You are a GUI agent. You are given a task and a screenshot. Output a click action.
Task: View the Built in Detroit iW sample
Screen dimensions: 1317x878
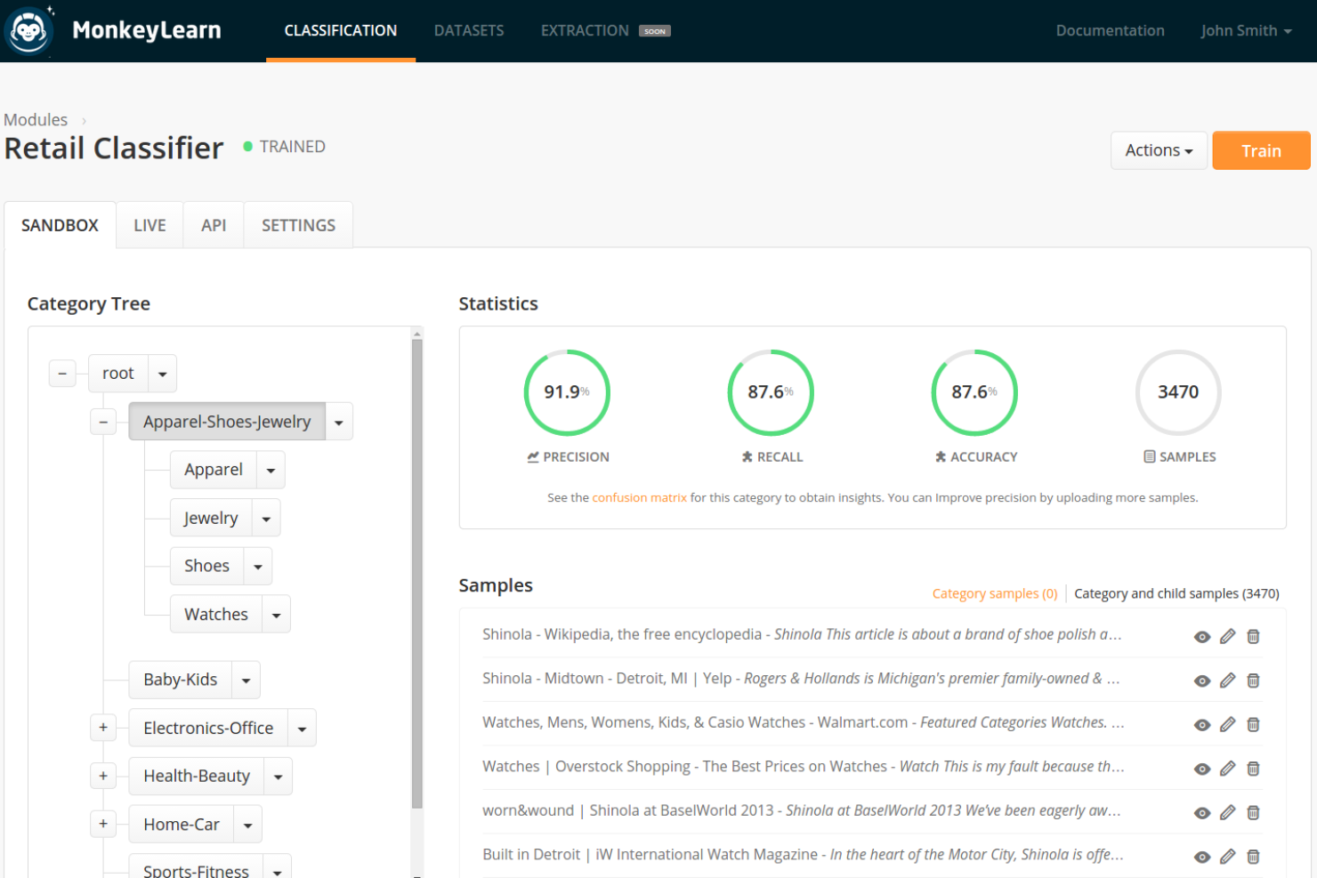click(1202, 858)
